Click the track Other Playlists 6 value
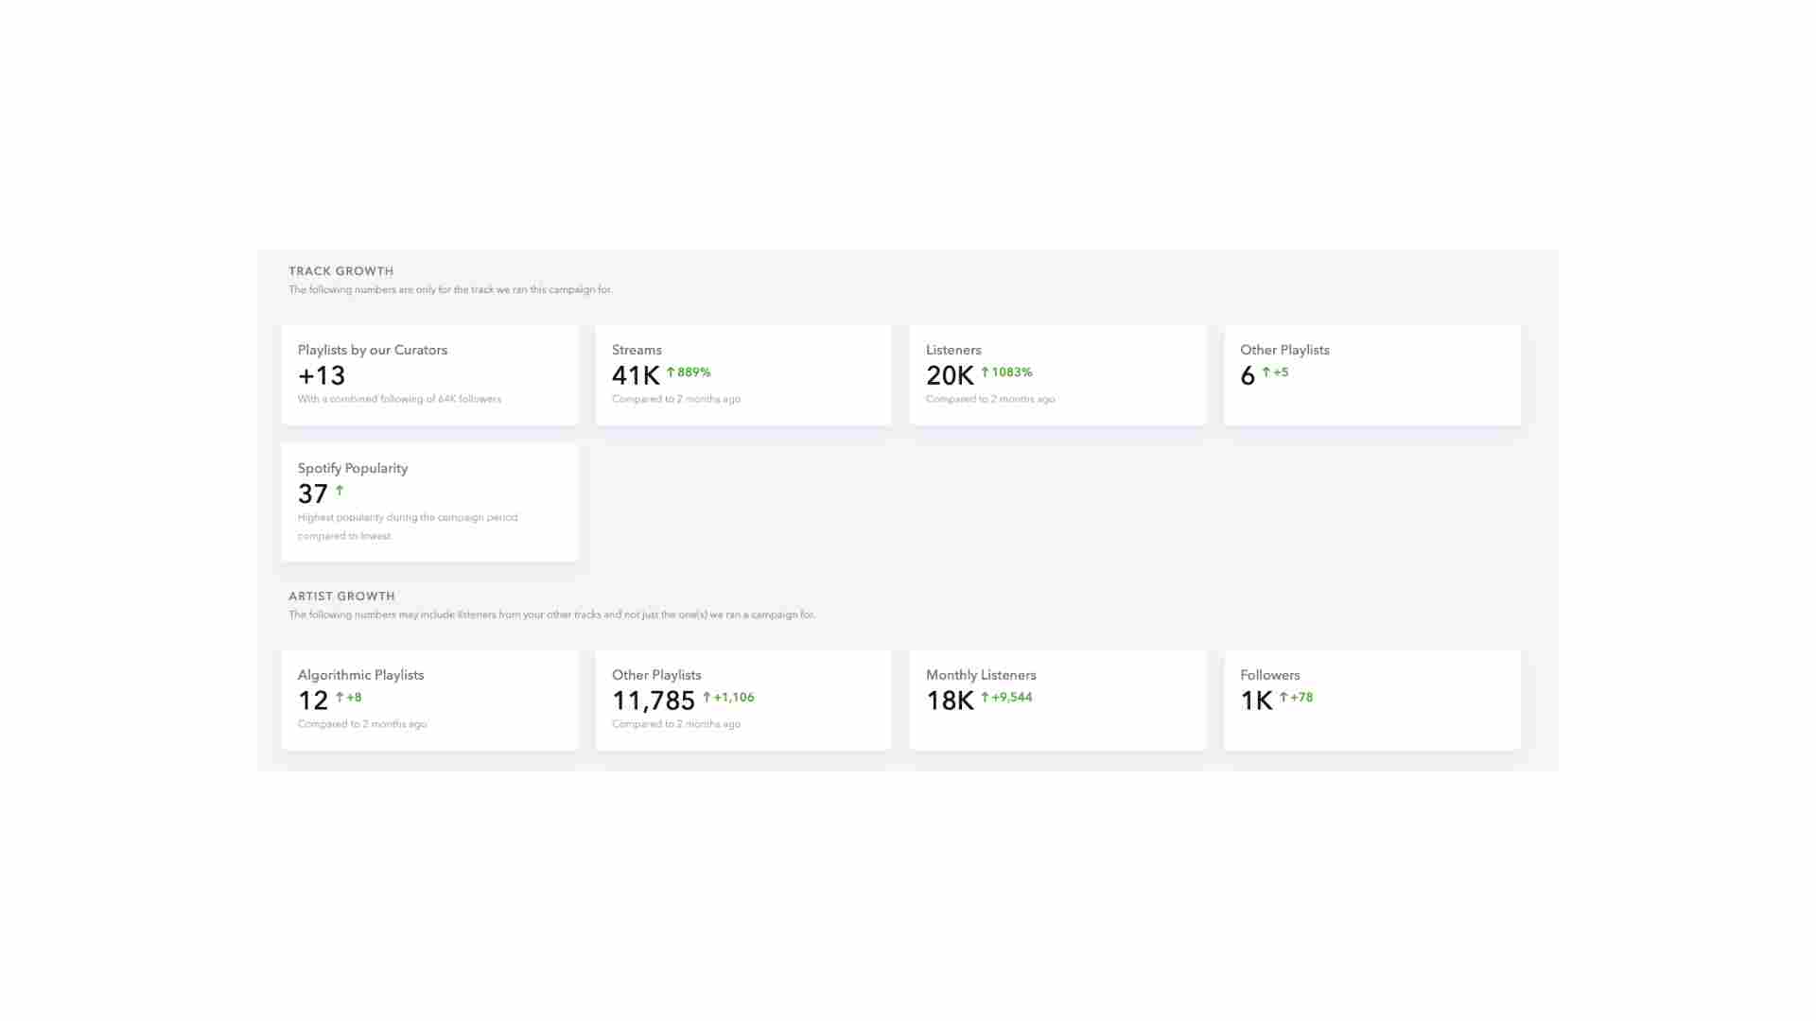Screen dimensions: 1816x1021 [1248, 376]
